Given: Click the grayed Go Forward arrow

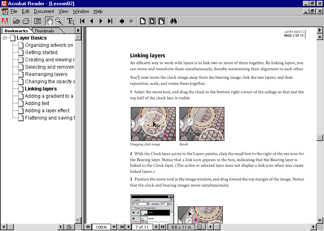Looking at the screenshot, I should coord(131,21).
